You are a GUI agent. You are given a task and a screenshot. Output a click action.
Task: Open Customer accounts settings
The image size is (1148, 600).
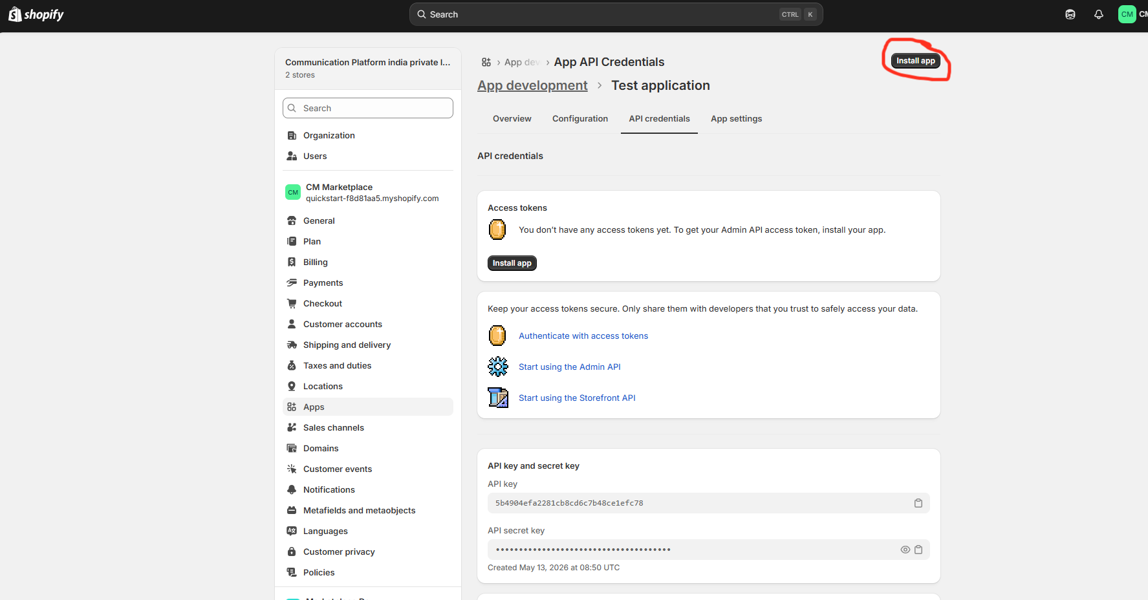368,324
